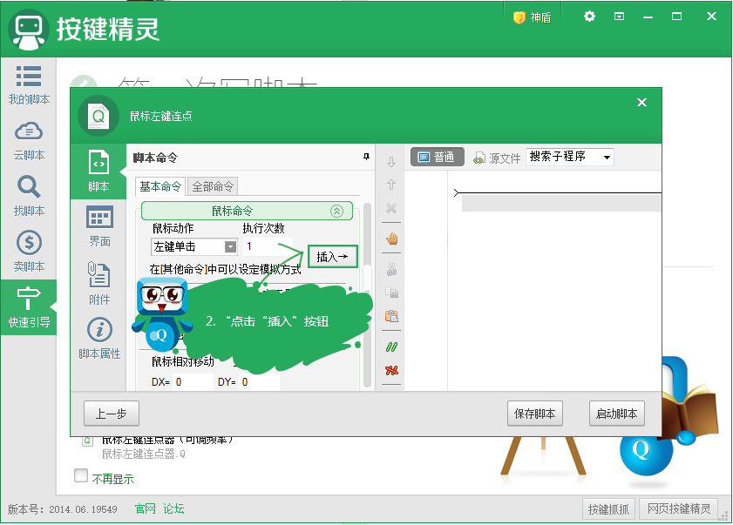Click the 插入 insert button
Viewport: 733px width, 525px height.
click(332, 256)
